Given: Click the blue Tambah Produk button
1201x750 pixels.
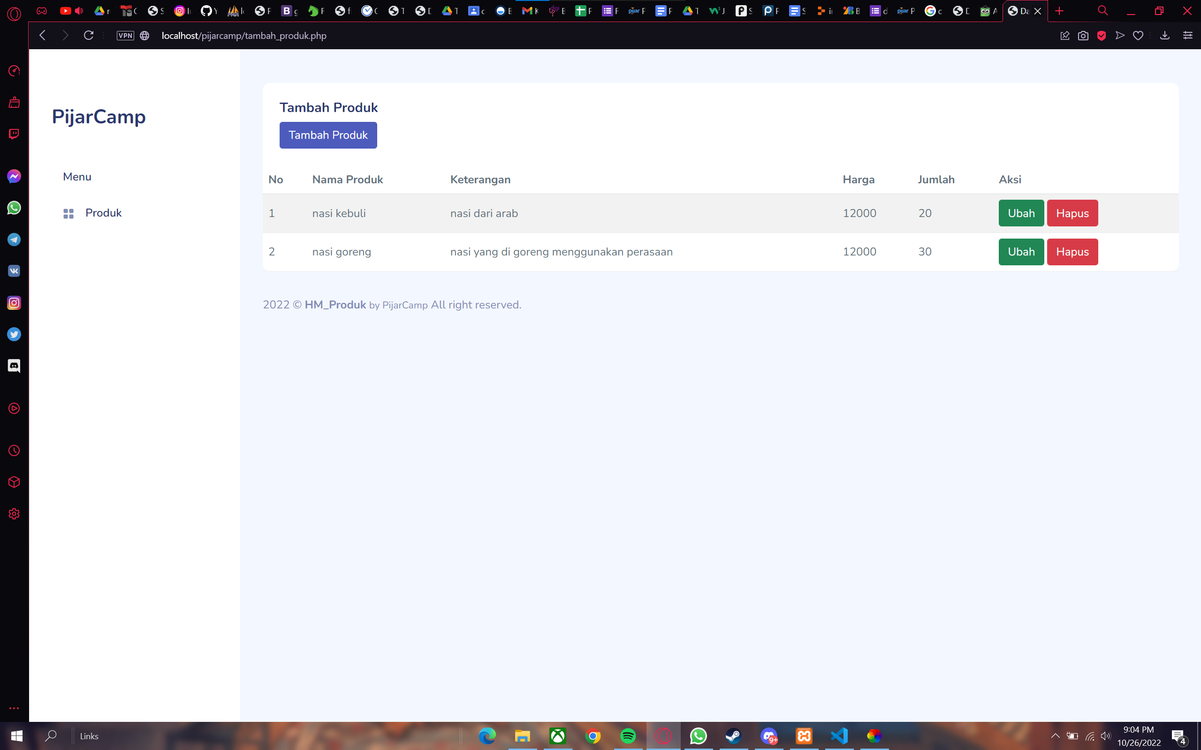Looking at the screenshot, I should (x=328, y=135).
